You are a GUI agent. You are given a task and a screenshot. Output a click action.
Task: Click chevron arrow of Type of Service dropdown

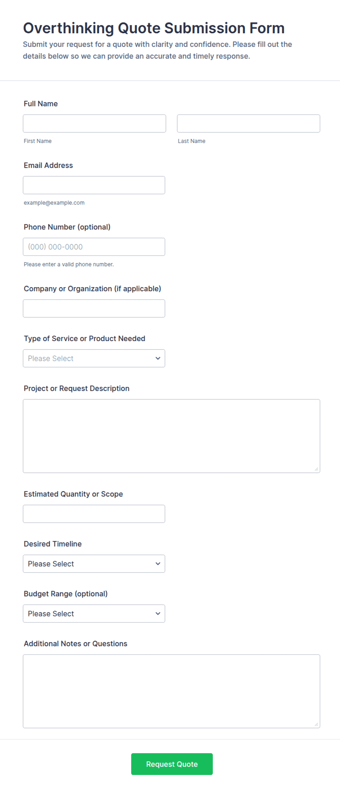[158, 358]
